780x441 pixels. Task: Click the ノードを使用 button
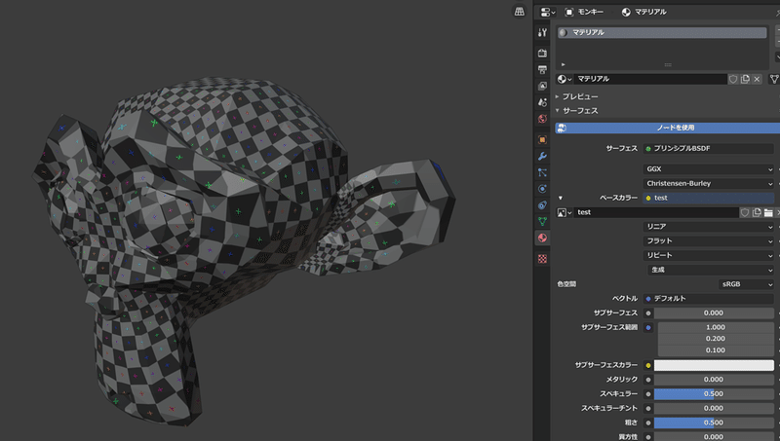[668, 128]
